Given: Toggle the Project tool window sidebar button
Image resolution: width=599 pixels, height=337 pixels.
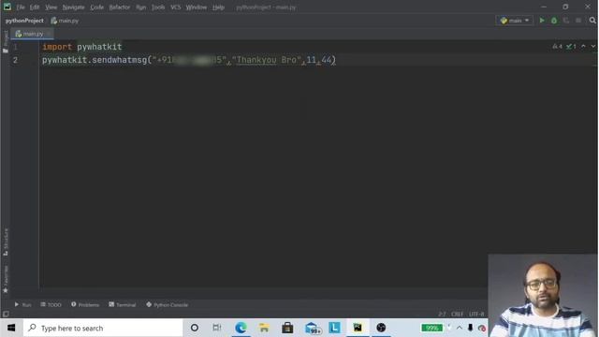Looking at the screenshot, I should (x=6, y=41).
